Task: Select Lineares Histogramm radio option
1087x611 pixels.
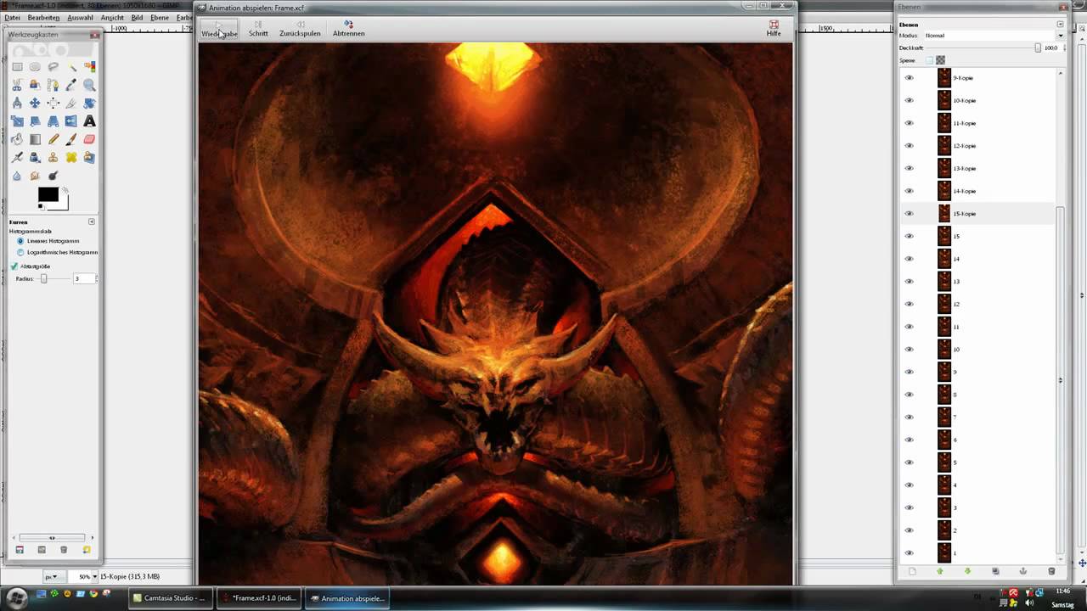Action: [20, 241]
